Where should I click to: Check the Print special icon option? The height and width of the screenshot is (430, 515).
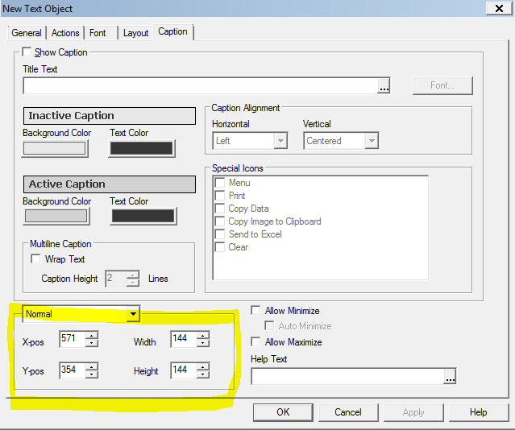(x=220, y=196)
